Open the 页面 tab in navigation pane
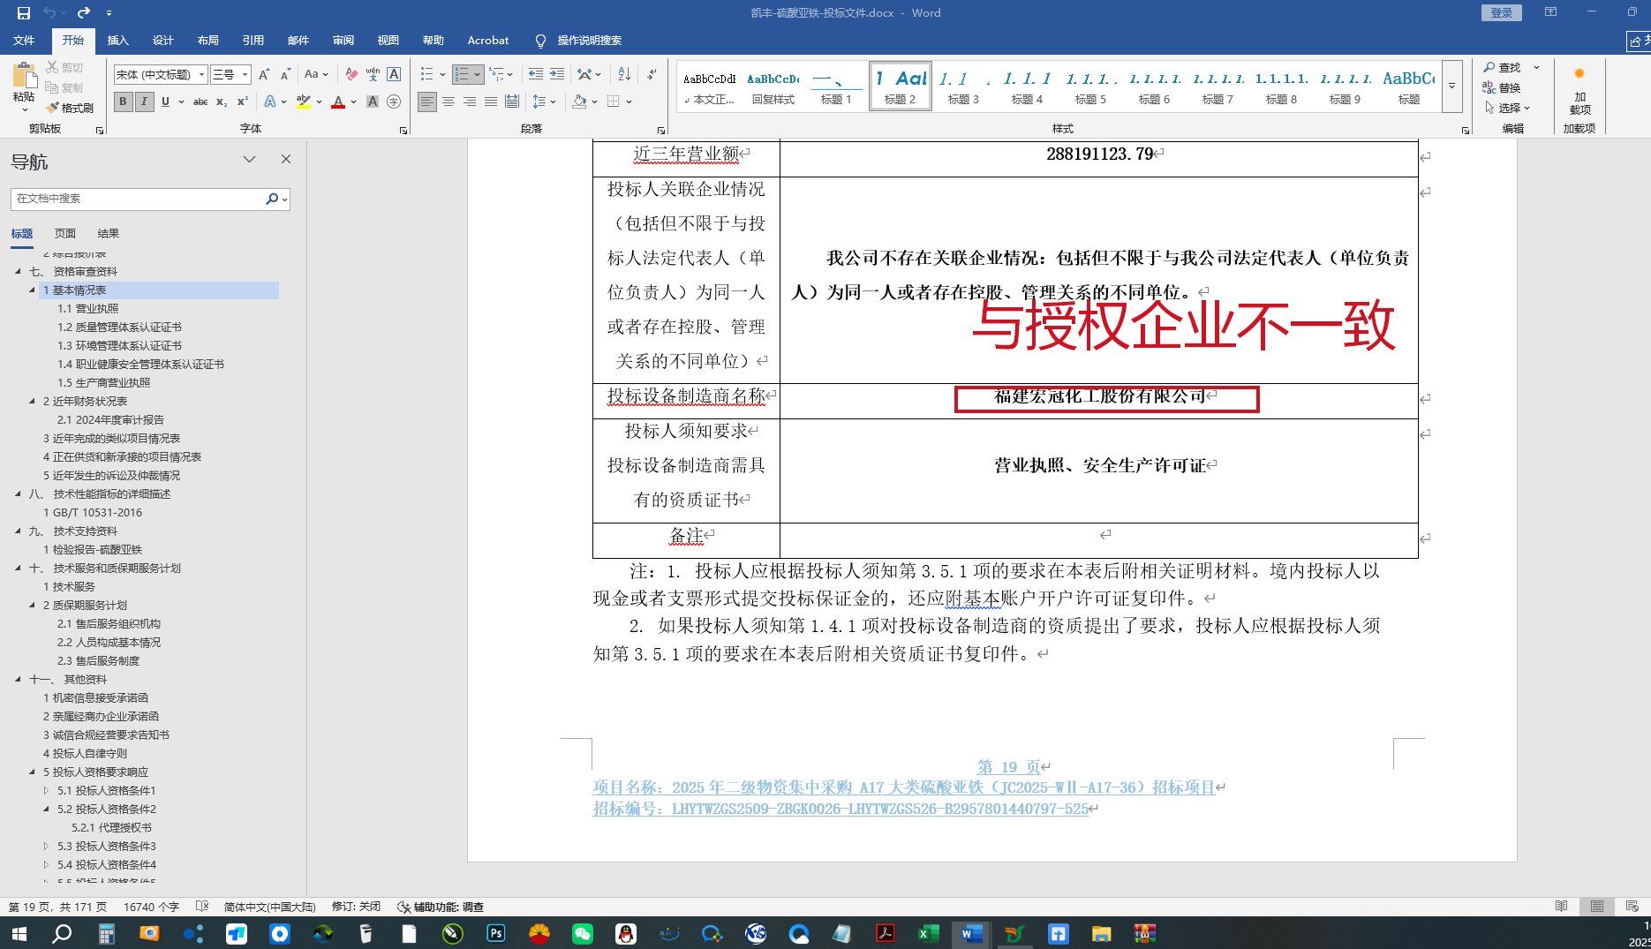Screen dimensions: 1651x949 (65, 234)
